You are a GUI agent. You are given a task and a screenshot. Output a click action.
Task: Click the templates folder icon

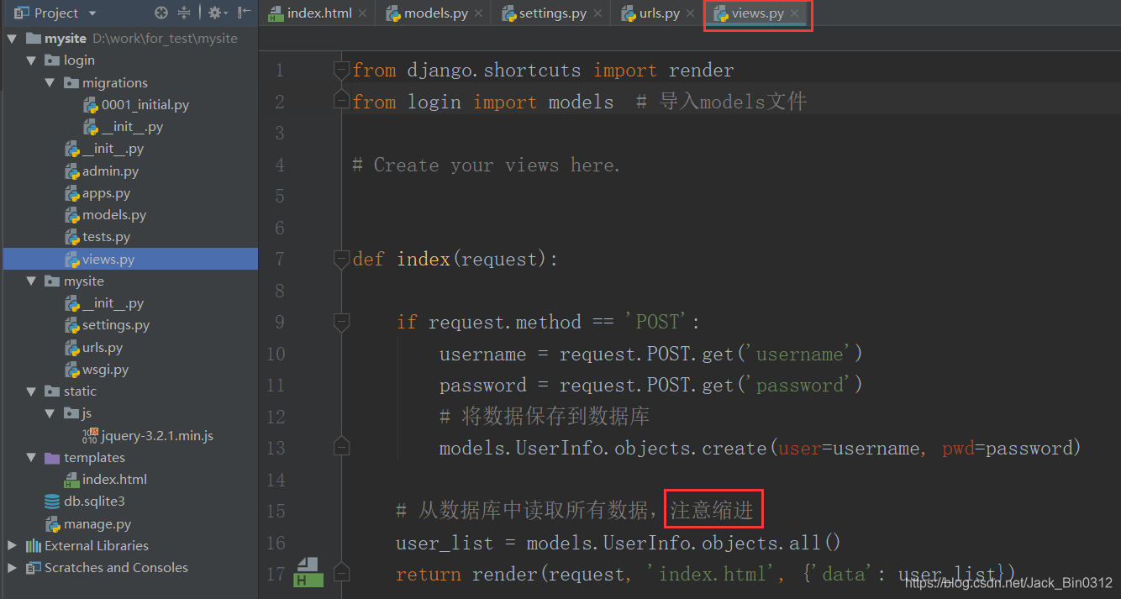click(52, 458)
